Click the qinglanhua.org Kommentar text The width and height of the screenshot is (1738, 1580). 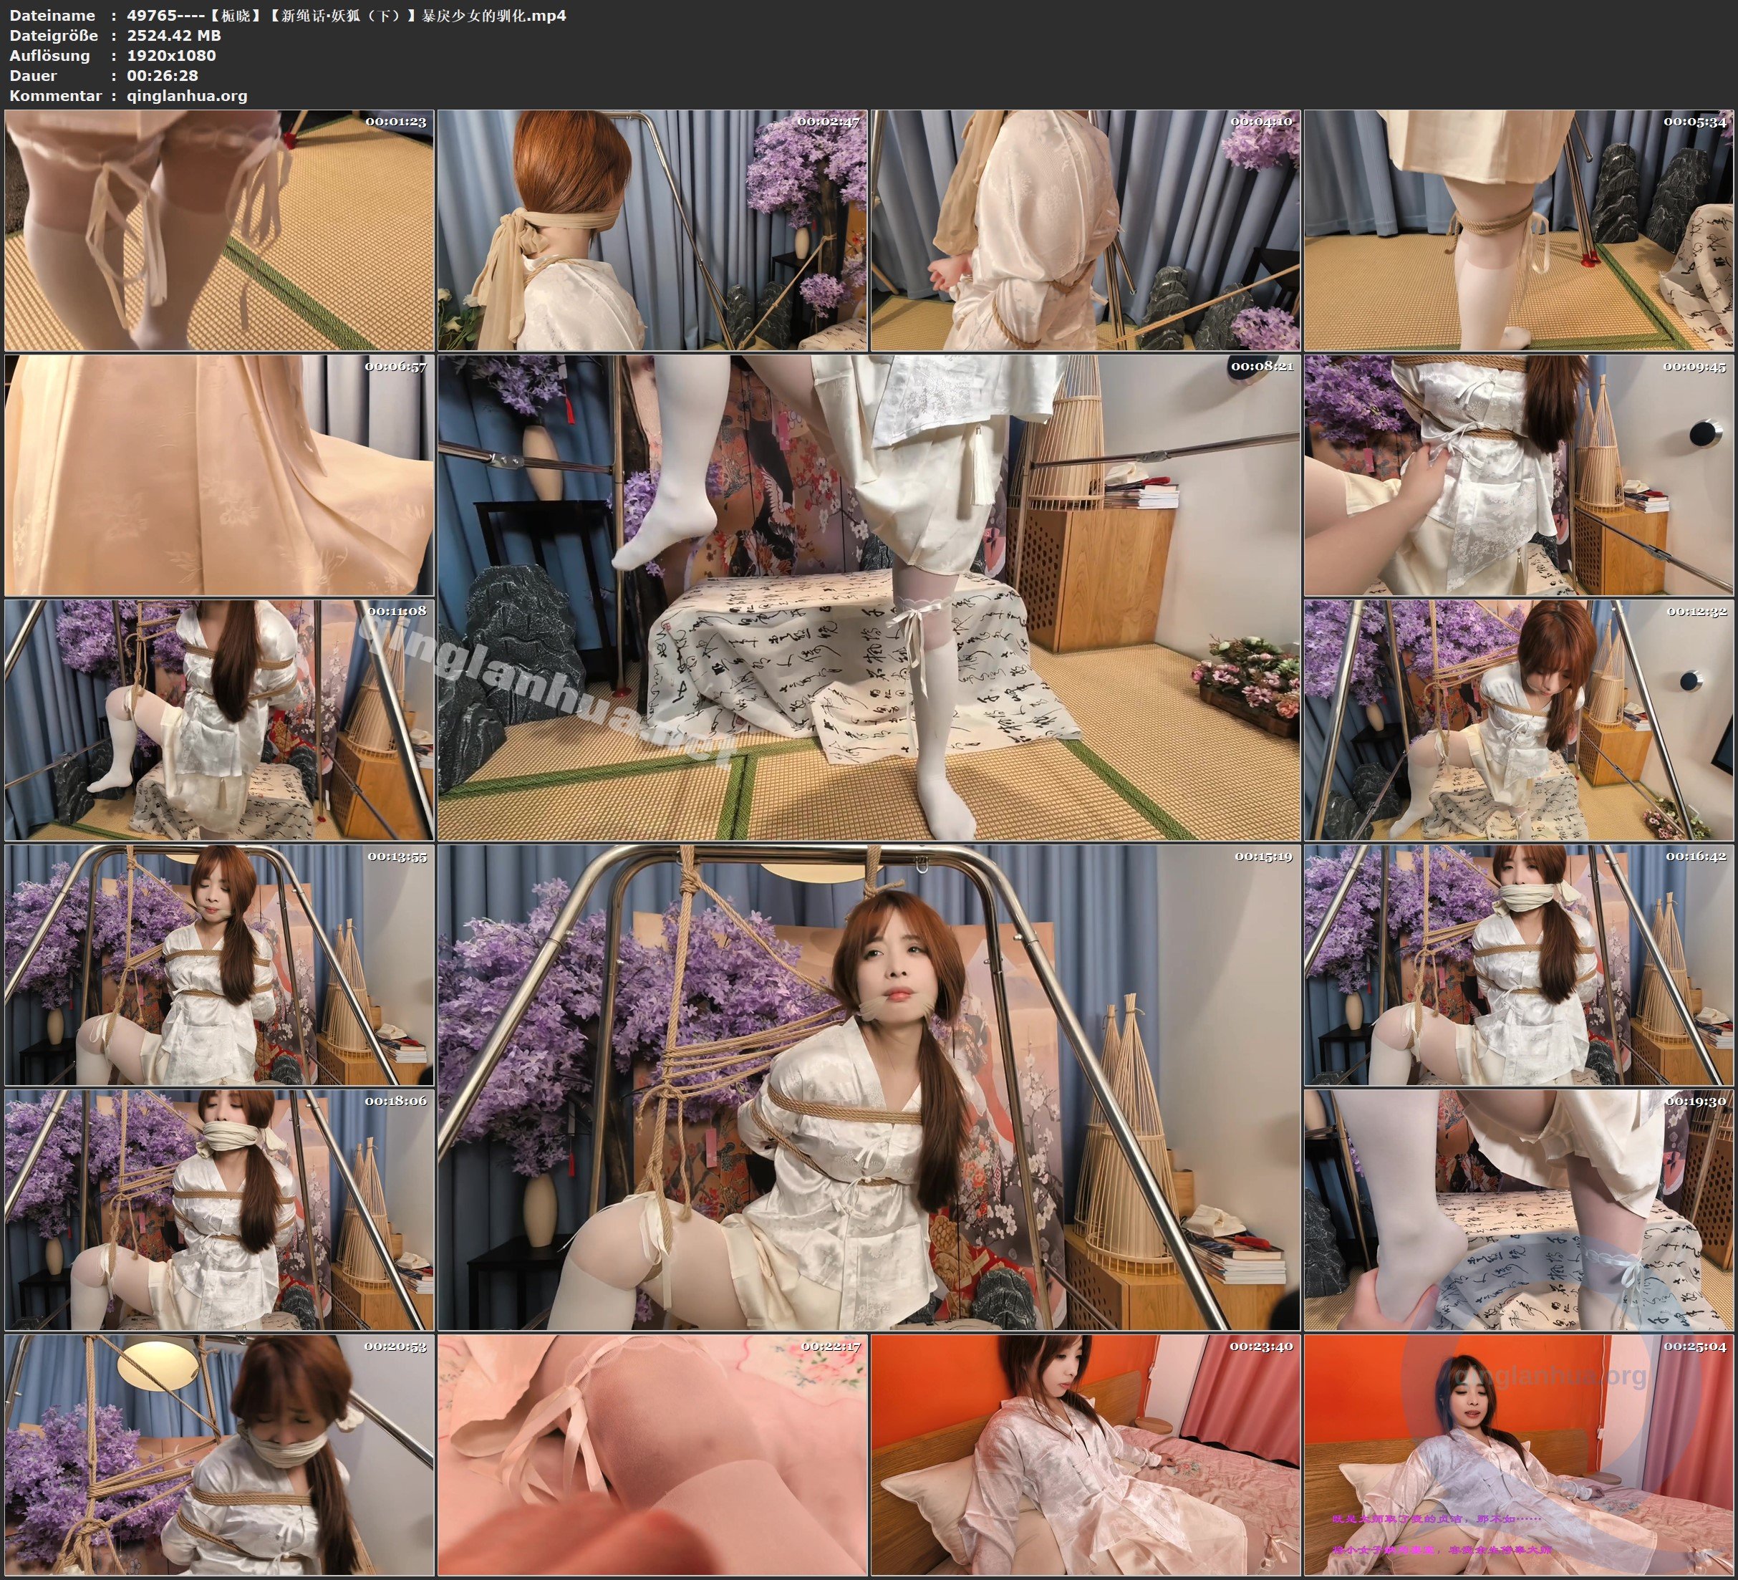click(x=187, y=96)
